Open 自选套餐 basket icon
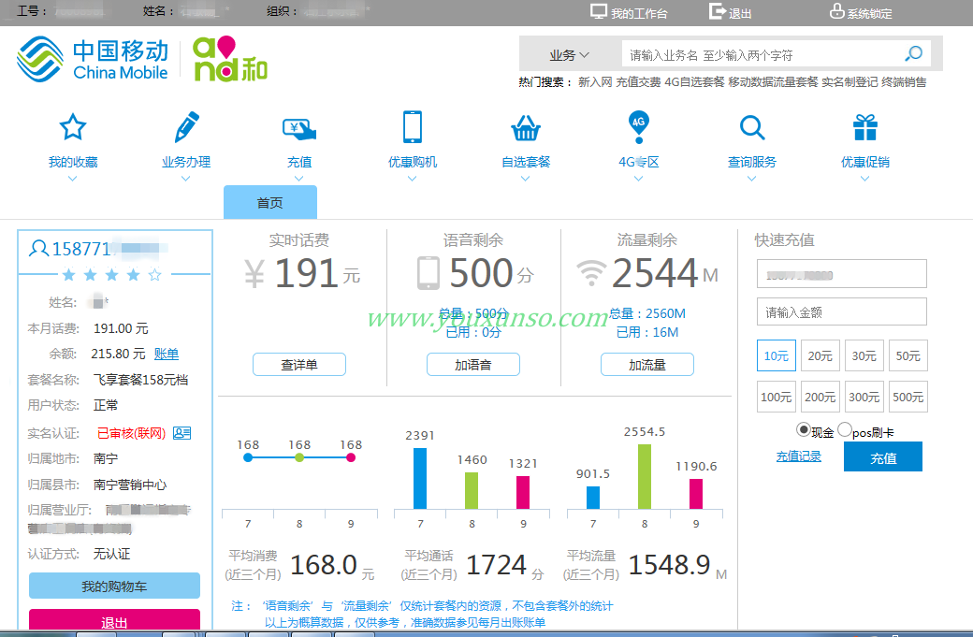 (526, 128)
